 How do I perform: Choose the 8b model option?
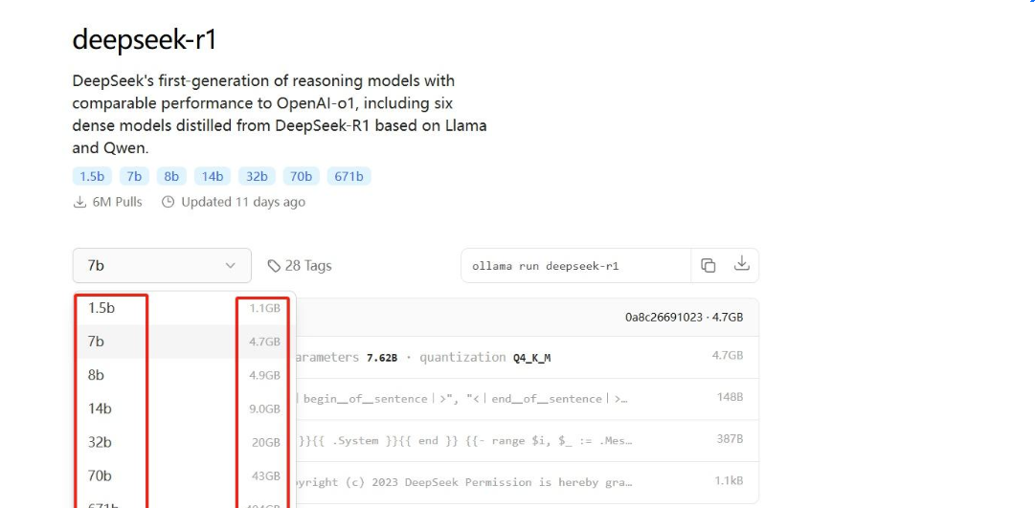184,375
